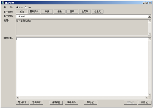Viewport: 153px width, 108px height.
Task: Choose the 基础资料 event category
Action: [34, 11]
